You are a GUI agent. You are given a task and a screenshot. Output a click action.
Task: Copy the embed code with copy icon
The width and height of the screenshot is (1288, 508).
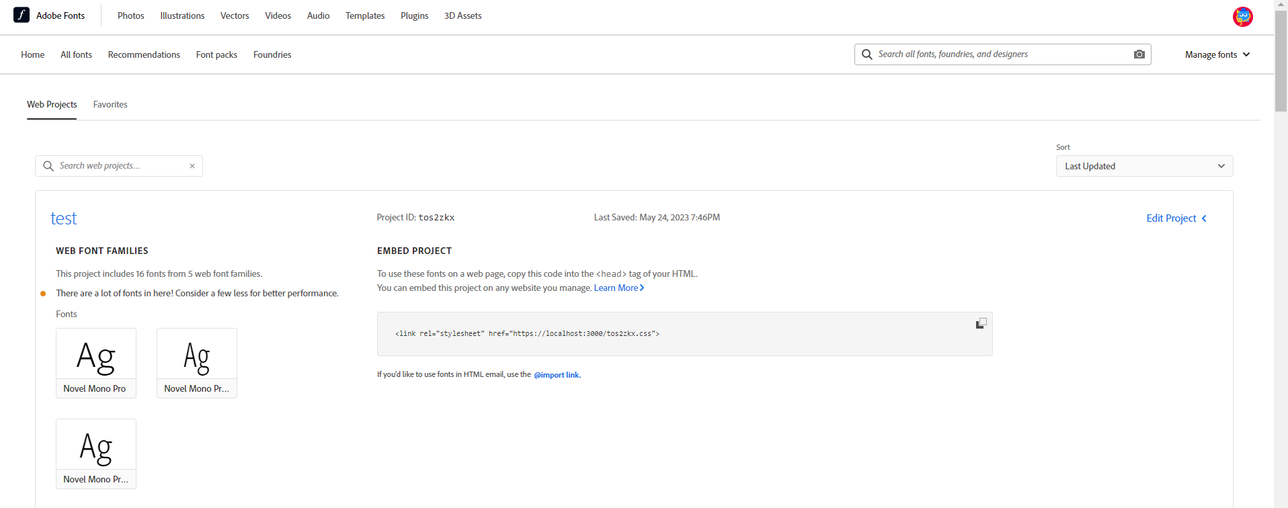point(981,324)
